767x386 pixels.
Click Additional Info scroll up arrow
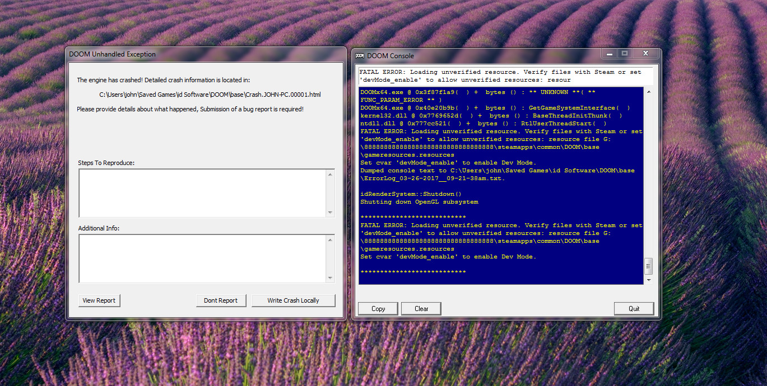click(330, 240)
